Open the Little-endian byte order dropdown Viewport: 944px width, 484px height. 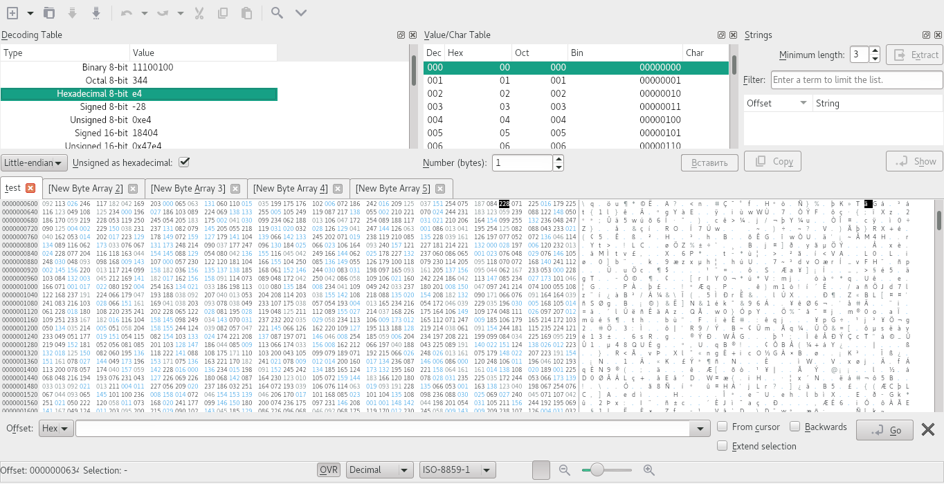pos(35,163)
